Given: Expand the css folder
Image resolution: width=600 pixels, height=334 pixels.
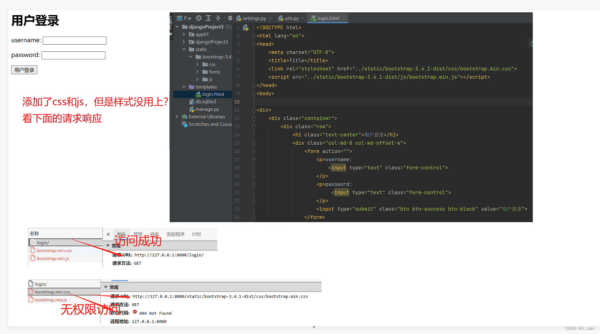Looking at the screenshot, I should pyautogui.click(x=197, y=64).
